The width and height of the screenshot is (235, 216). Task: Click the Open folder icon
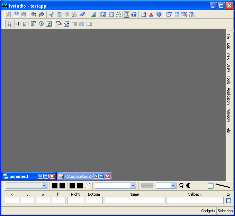(x=9, y=14)
